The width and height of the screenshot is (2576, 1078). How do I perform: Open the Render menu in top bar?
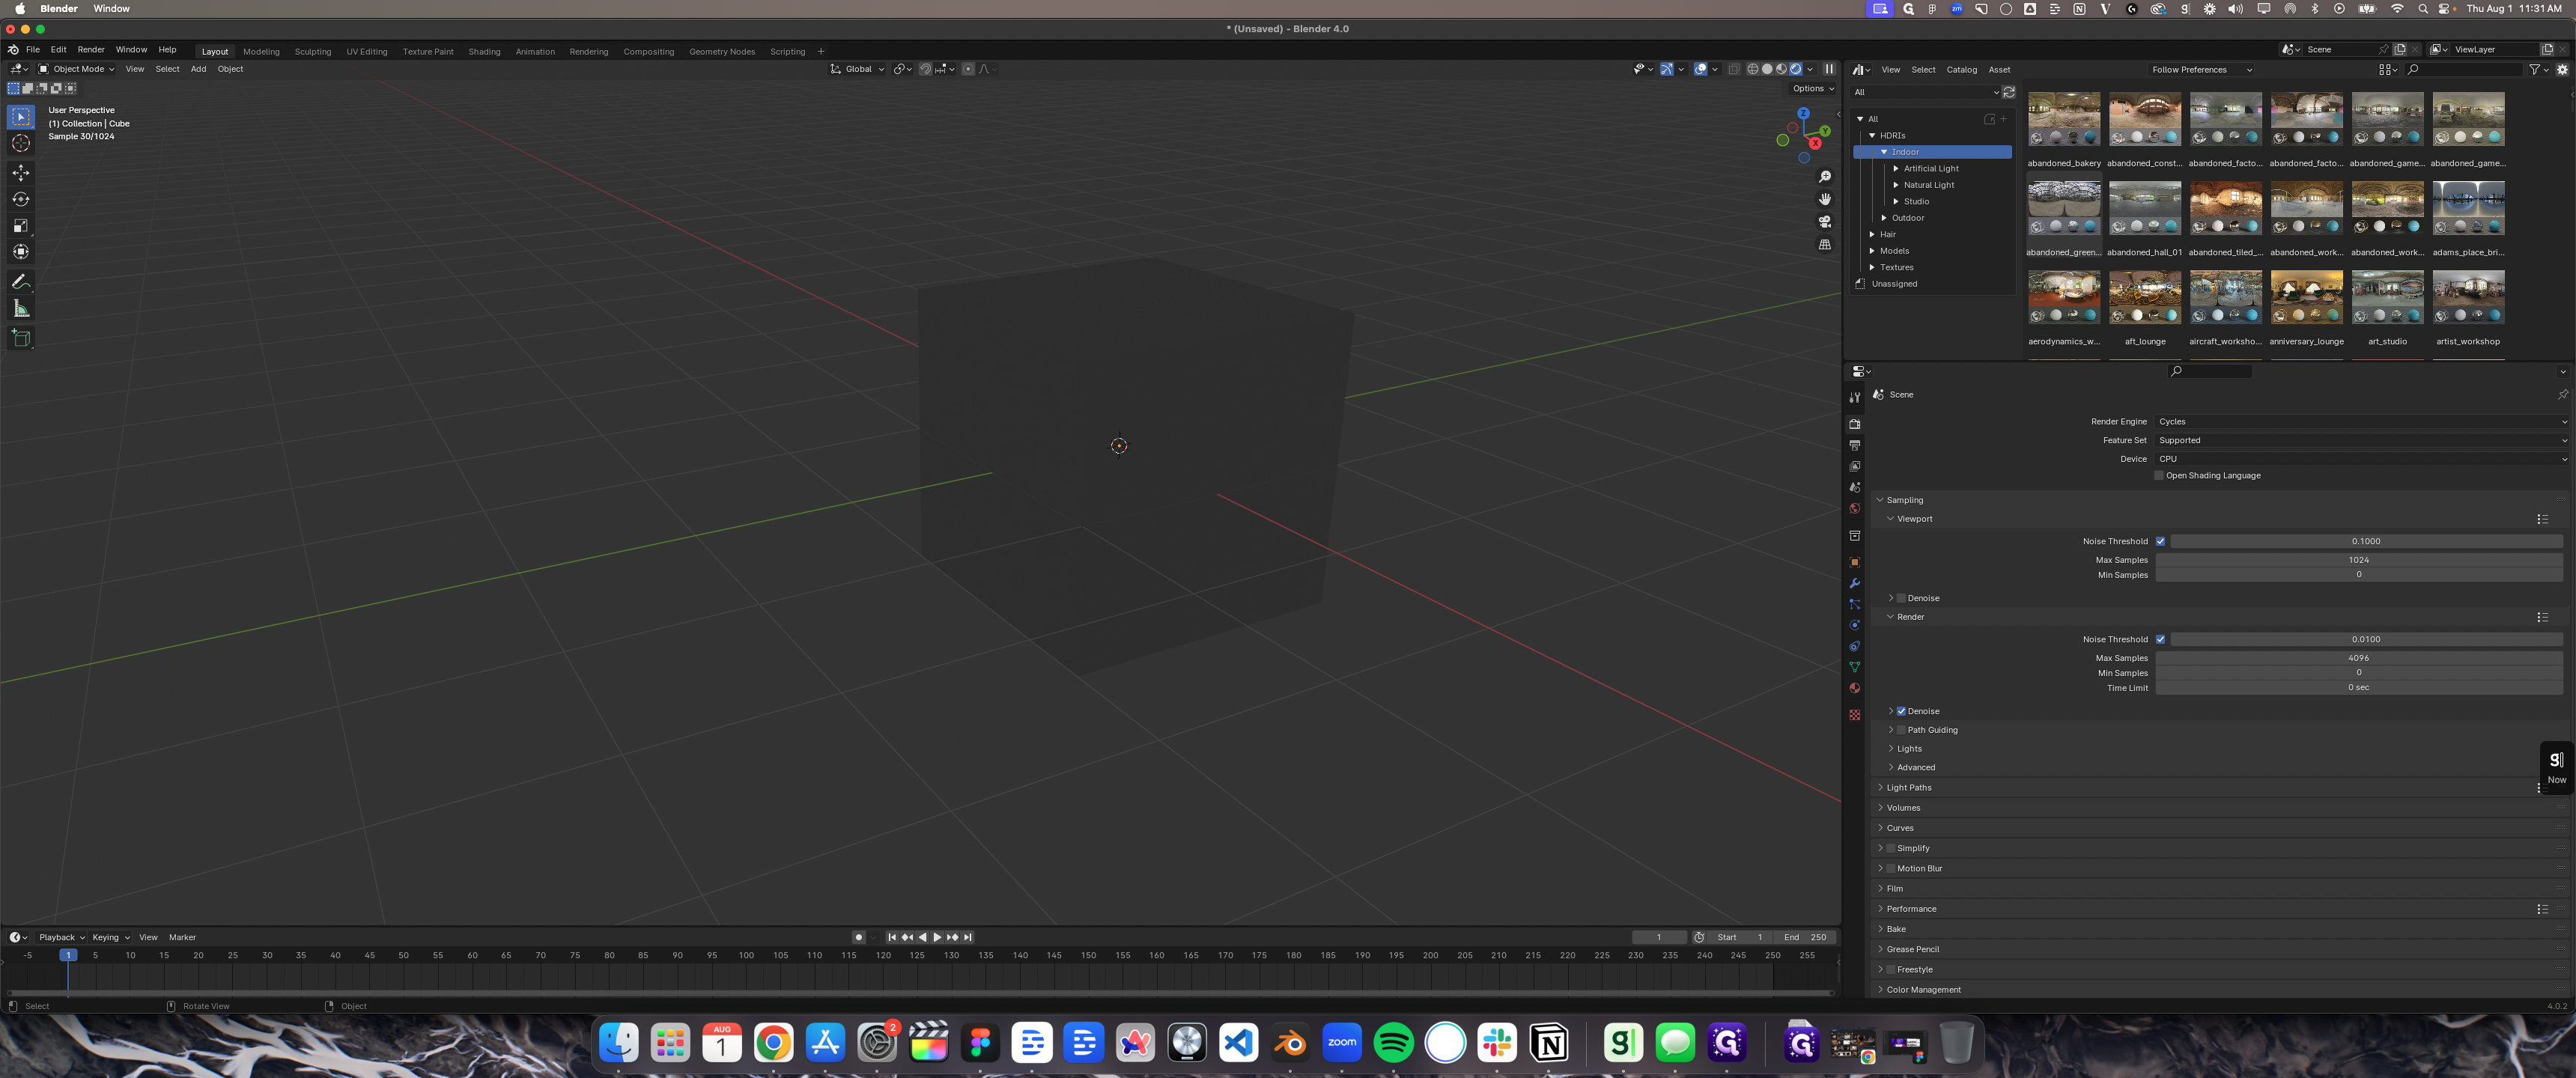91,49
